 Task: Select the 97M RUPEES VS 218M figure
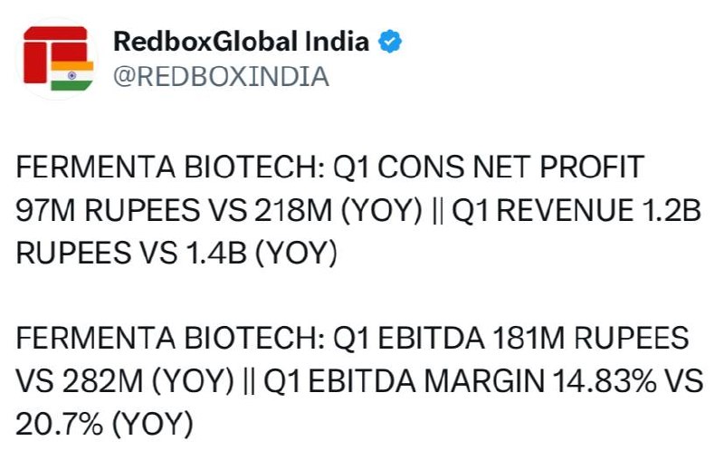(x=174, y=210)
